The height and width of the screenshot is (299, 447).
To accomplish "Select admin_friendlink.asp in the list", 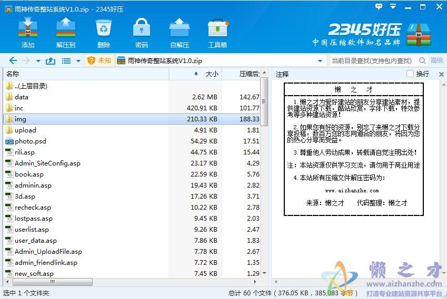I will click(132, 263).
